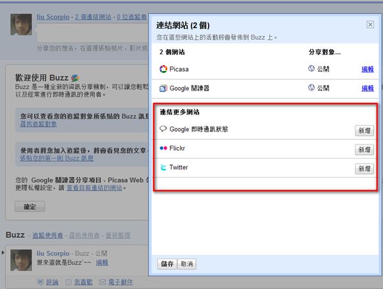Click the Flickr dots icon
The height and width of the screenshot is (289, 383).
[x=163, y=148]
